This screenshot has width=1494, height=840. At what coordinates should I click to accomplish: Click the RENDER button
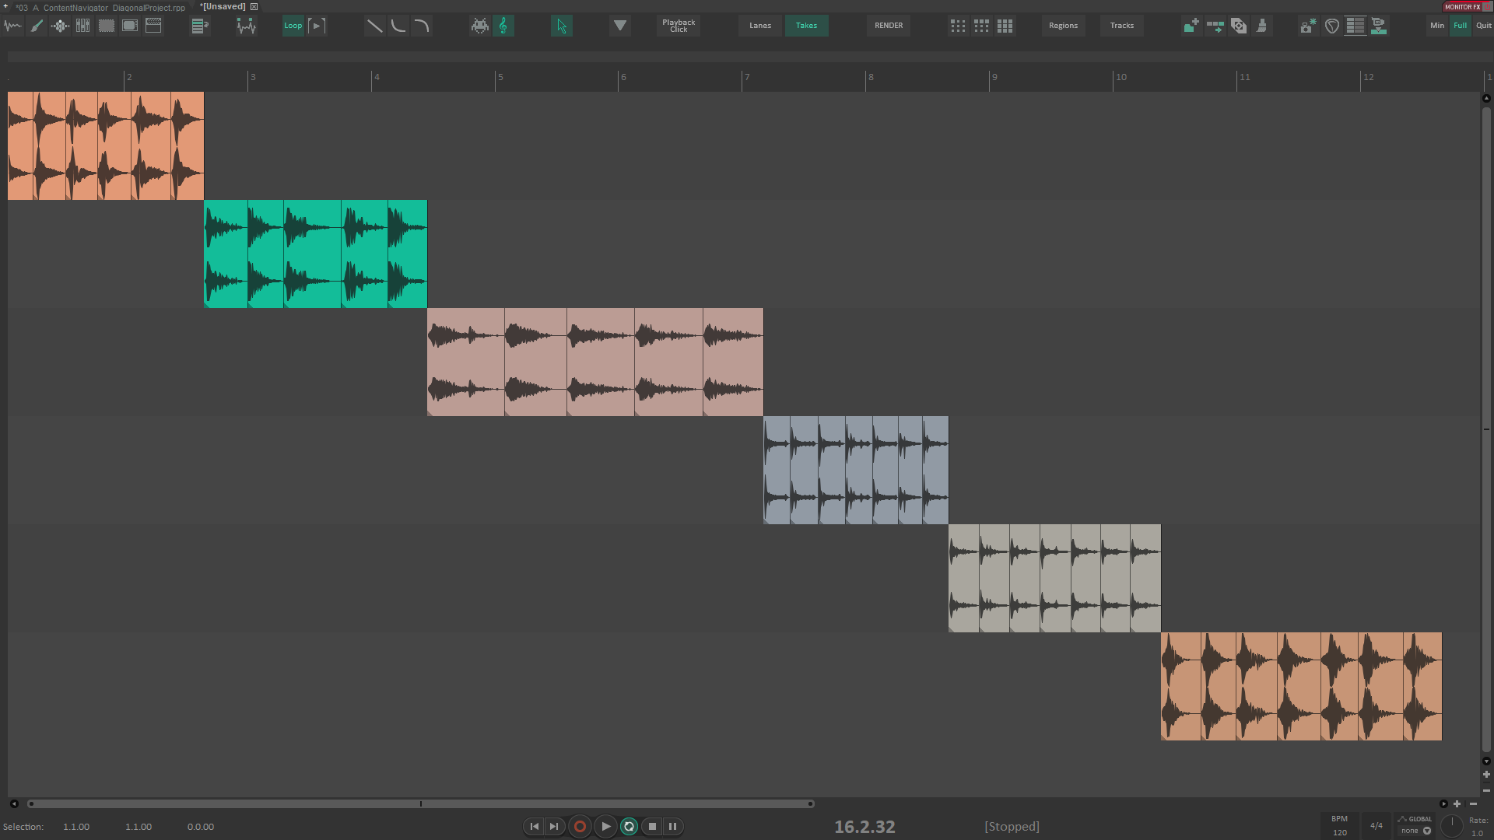(889, 26)
